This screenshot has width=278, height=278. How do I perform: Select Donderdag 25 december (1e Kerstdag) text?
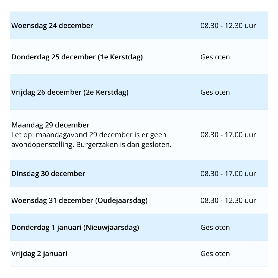(77, 57)
